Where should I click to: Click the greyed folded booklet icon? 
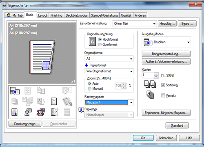click(x=67, y=91)
